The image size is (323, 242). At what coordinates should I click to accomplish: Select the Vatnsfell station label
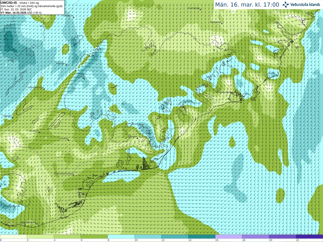click(8, 116)
